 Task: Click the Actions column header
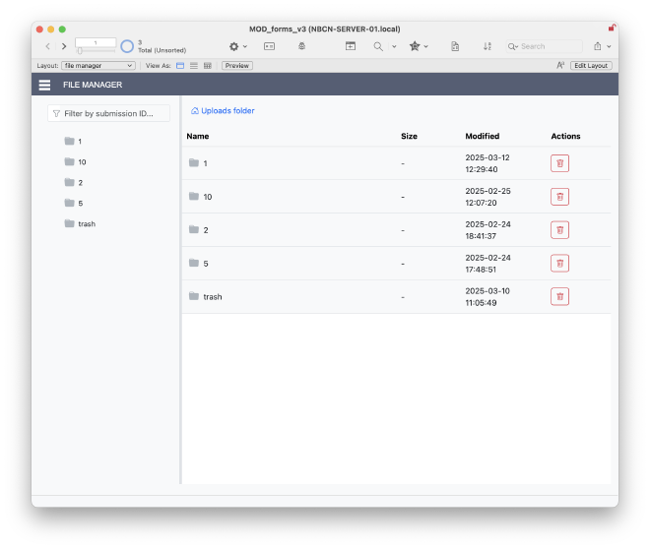click(565, 136)
